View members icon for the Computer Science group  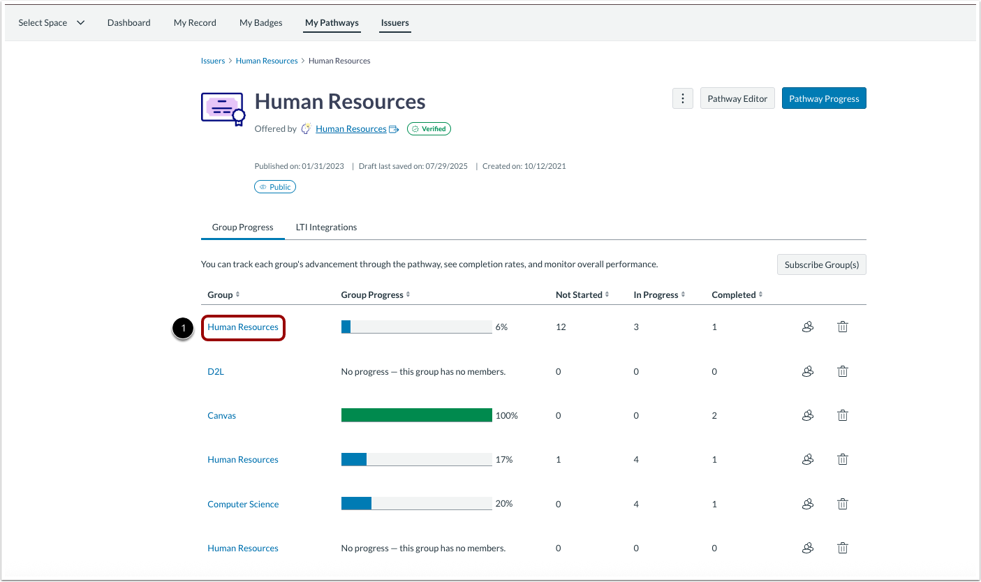click(x=808, y=504)
